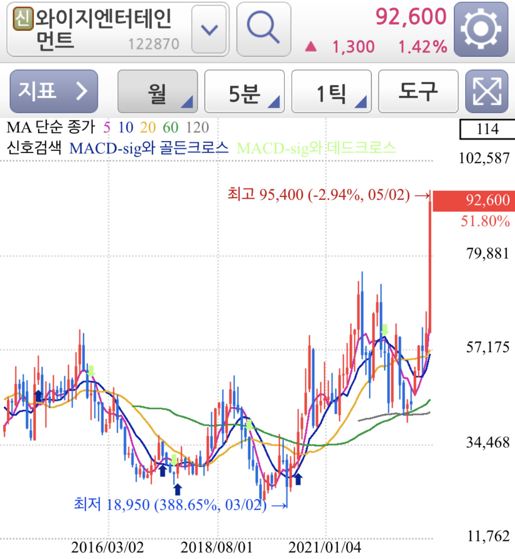Screen dimensions: 515x559
Task: Click stock code 122870
Action: [x=154, y=44]
